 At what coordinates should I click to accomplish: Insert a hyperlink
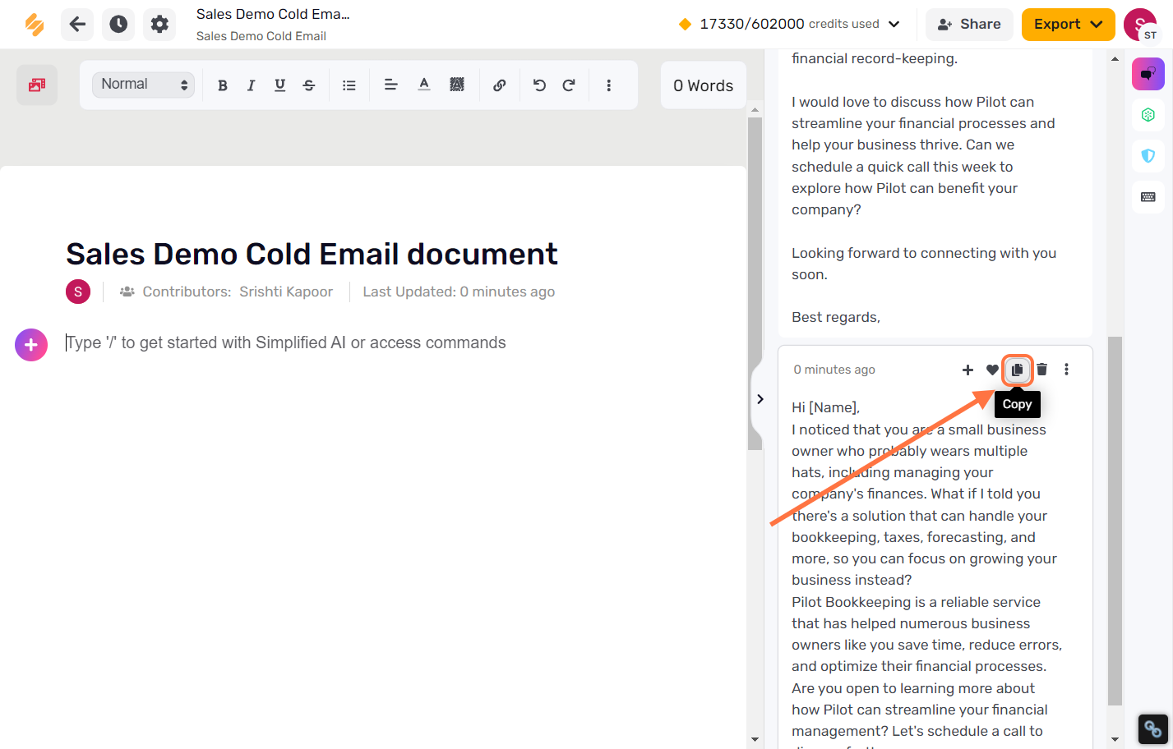[x=499, y=85]
